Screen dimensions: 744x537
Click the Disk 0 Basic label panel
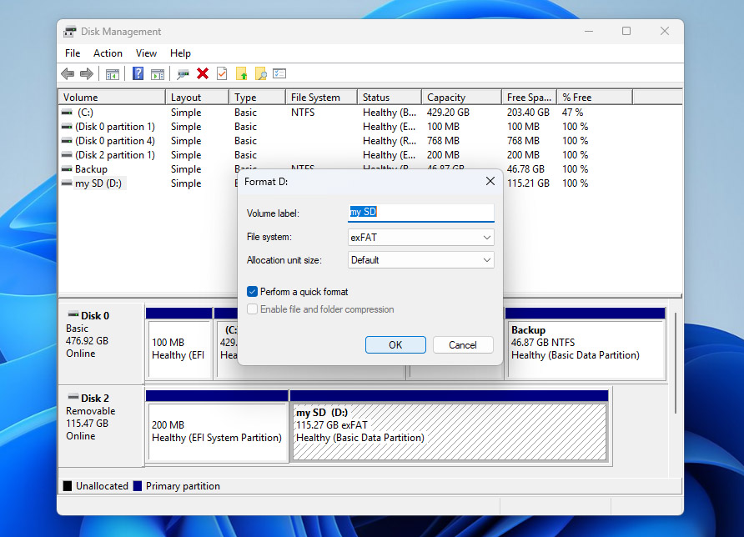101,344
